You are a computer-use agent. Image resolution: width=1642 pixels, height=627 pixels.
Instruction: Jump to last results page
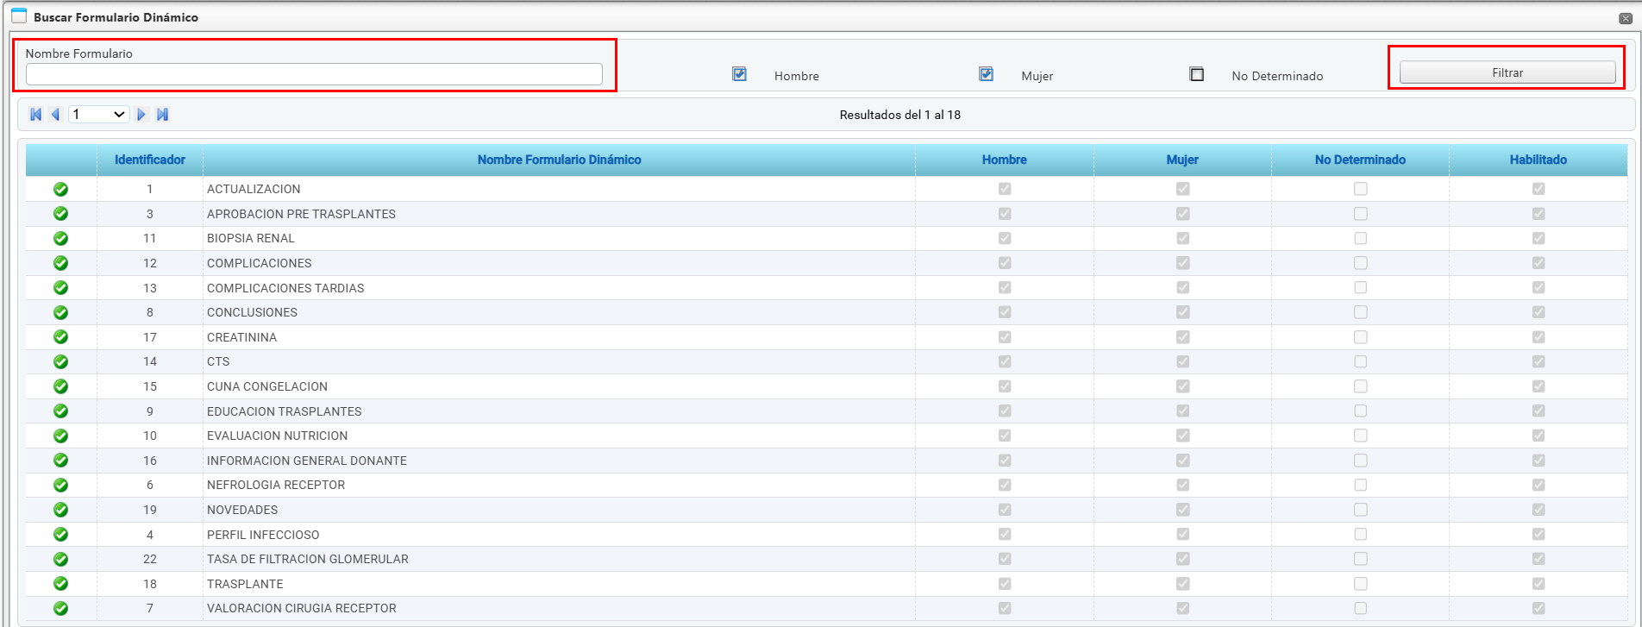click(162, 115)
